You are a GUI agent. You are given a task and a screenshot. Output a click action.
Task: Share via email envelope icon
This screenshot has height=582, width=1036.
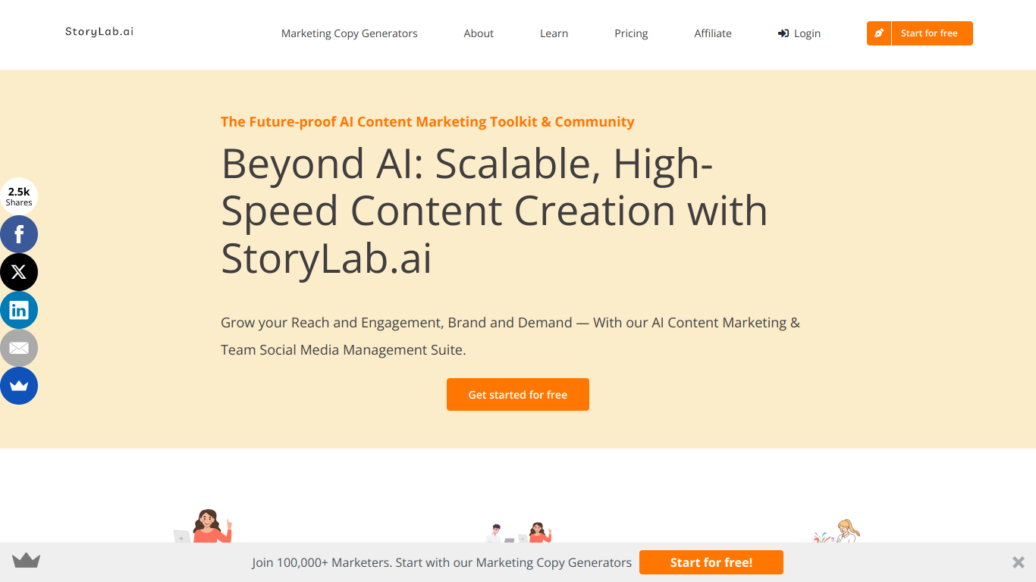pos(19,348)
